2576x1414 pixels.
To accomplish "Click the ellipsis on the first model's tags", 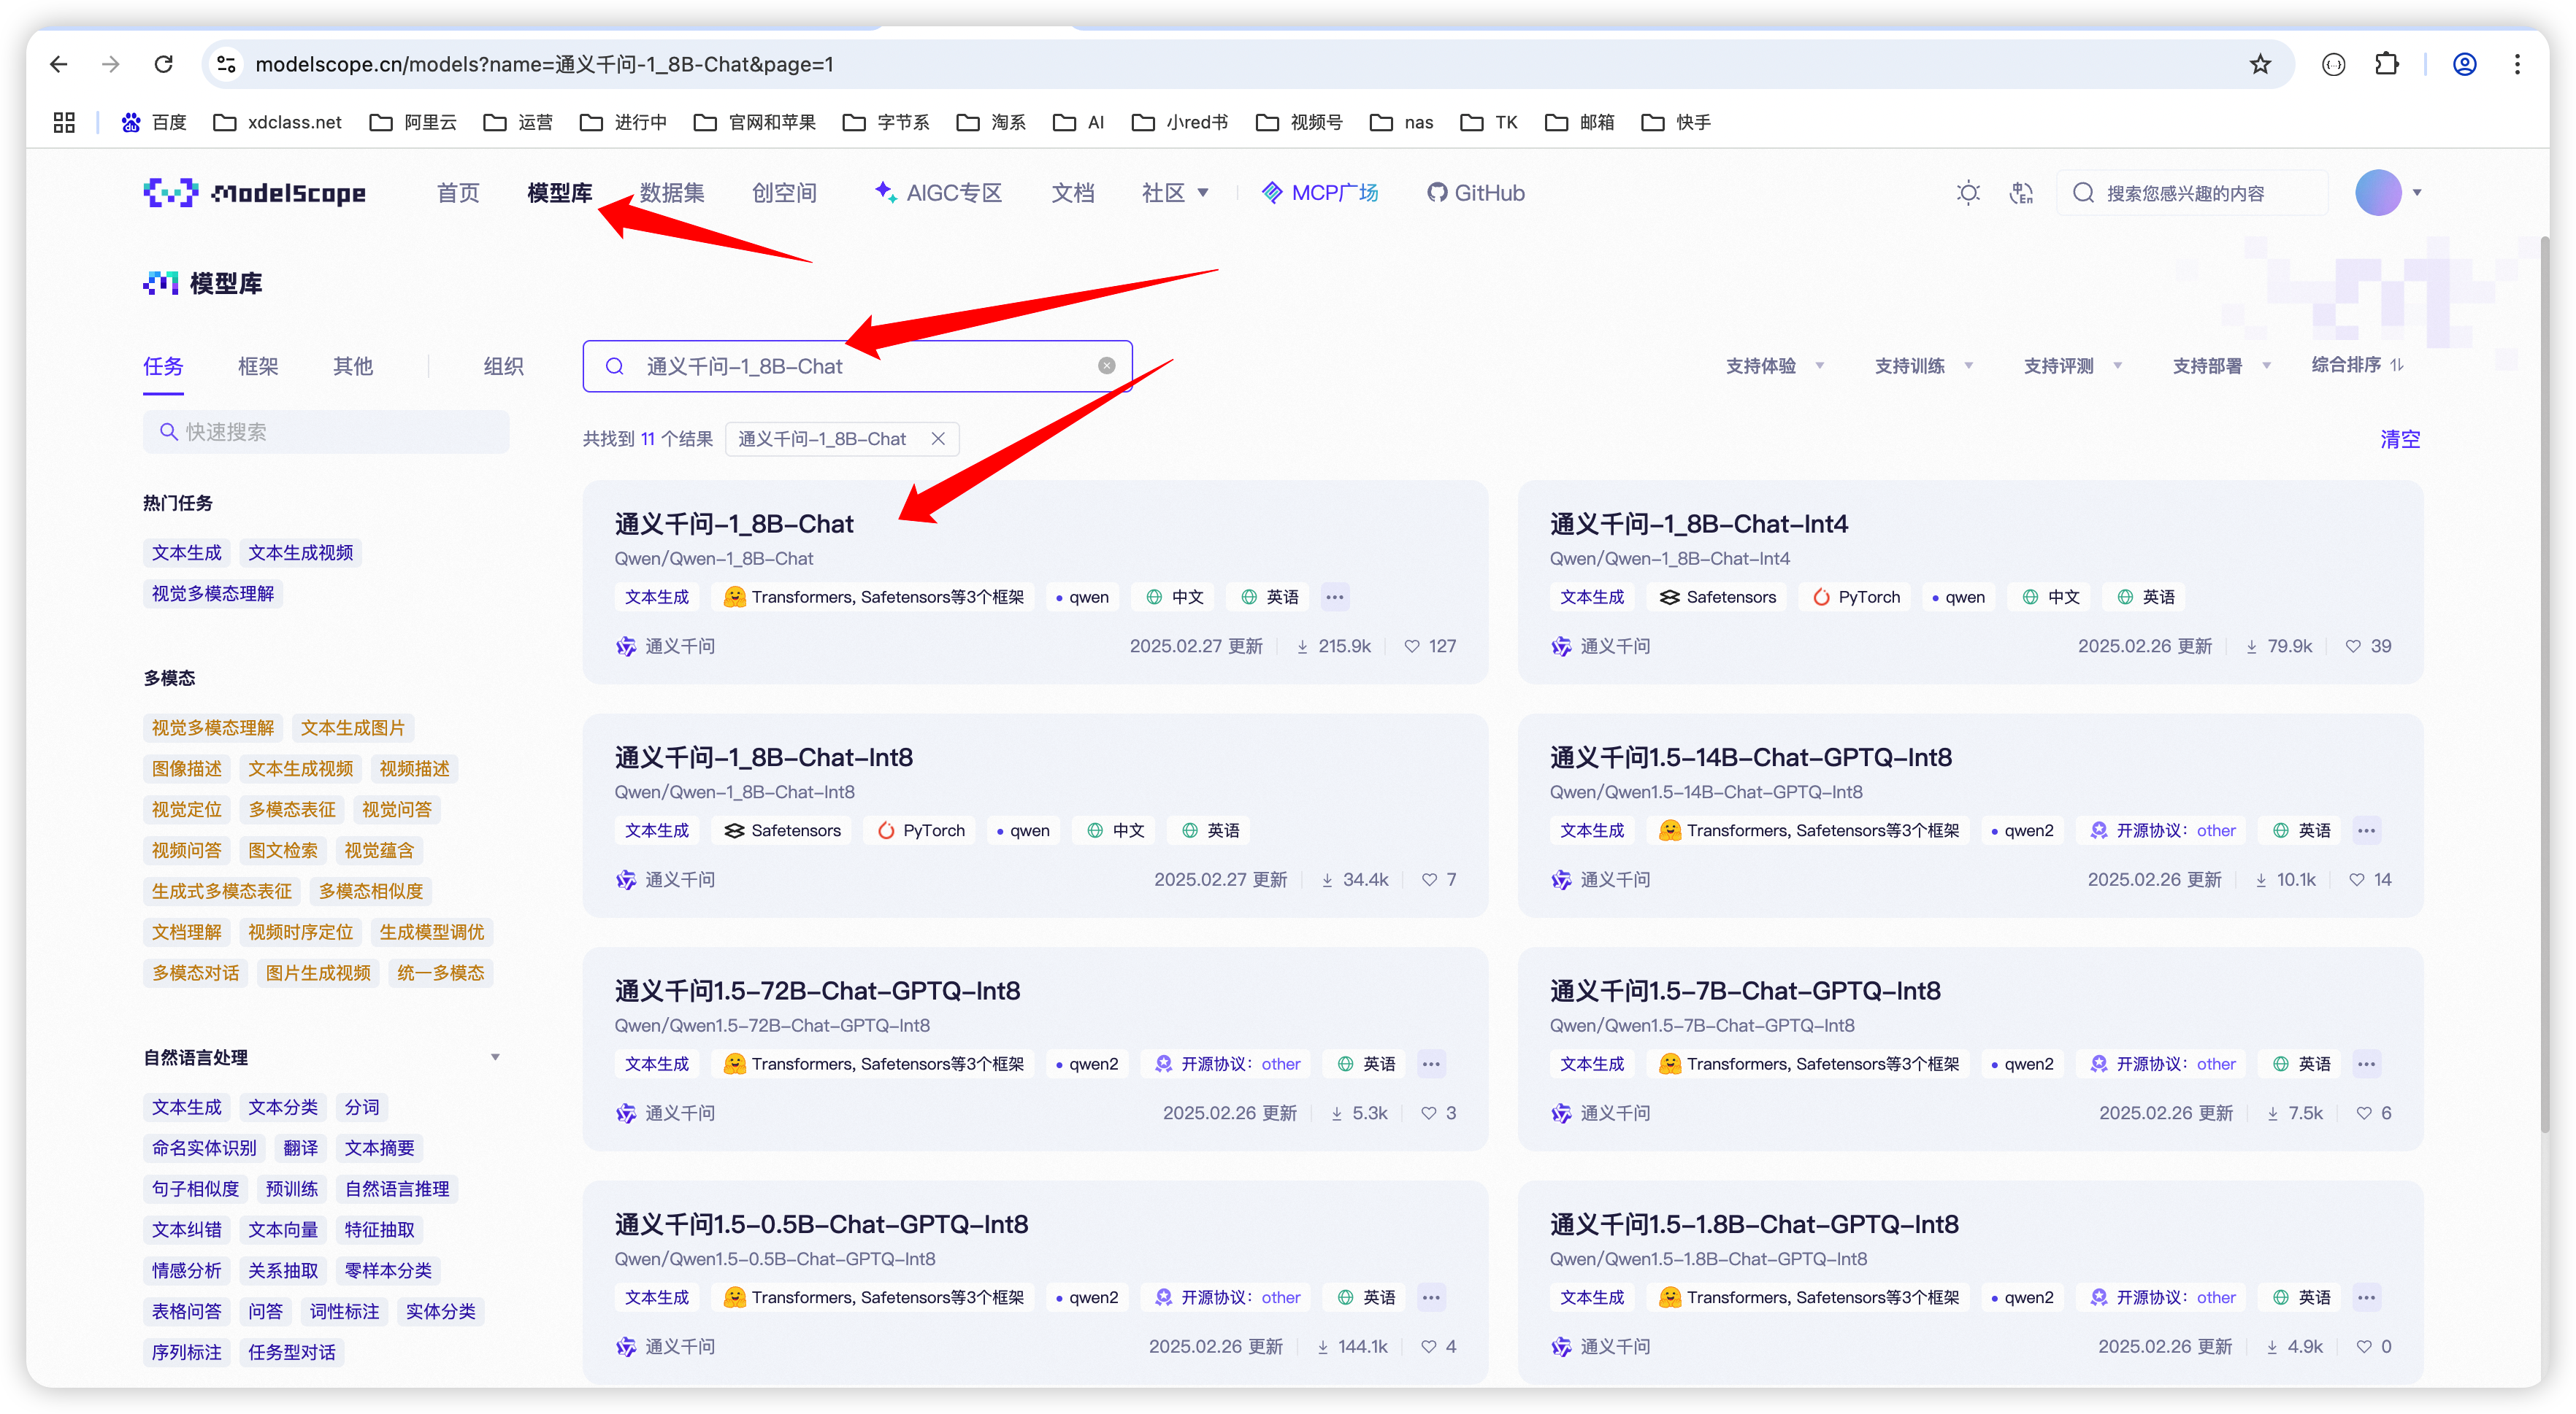I will (1334, 597).
